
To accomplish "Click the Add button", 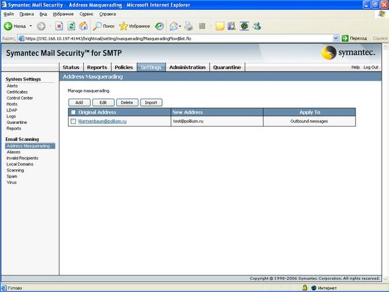I will point(79,102).
